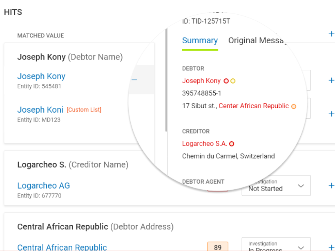Click the vertical scrollbar beside hits list
This screenshot has width=335, height=251.
[166, 82]
